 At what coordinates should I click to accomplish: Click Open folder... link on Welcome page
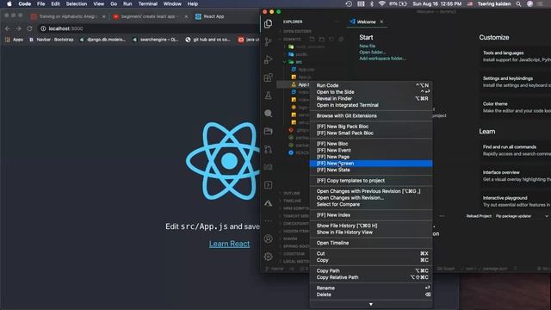point(372,53)
